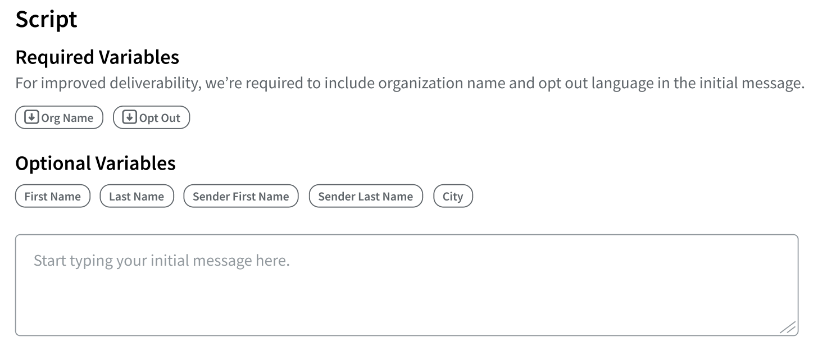Click the message placeholder text
This screenshot has height=355, width=818.
(161, 260)
